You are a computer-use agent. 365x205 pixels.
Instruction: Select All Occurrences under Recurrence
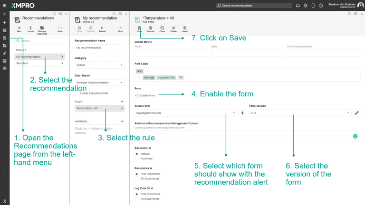137,178
